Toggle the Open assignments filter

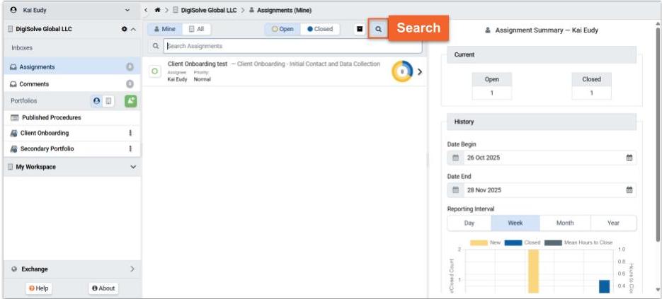[x=283, y=30]
